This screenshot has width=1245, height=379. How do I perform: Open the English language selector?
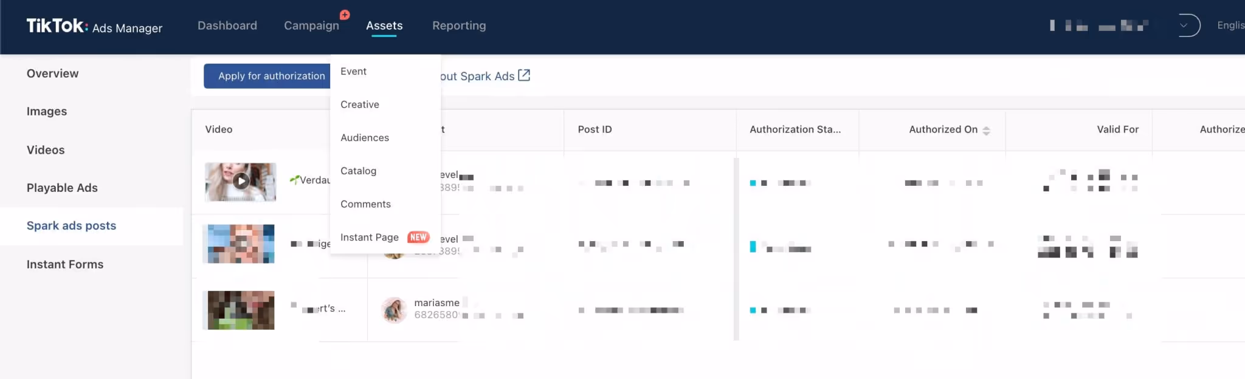point(1230,26)
